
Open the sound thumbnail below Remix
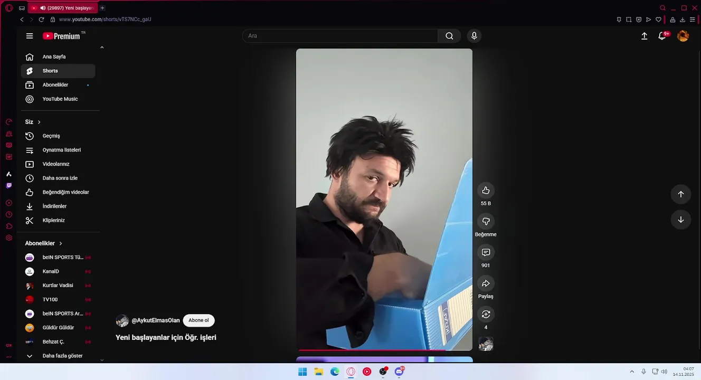point(486,344)
